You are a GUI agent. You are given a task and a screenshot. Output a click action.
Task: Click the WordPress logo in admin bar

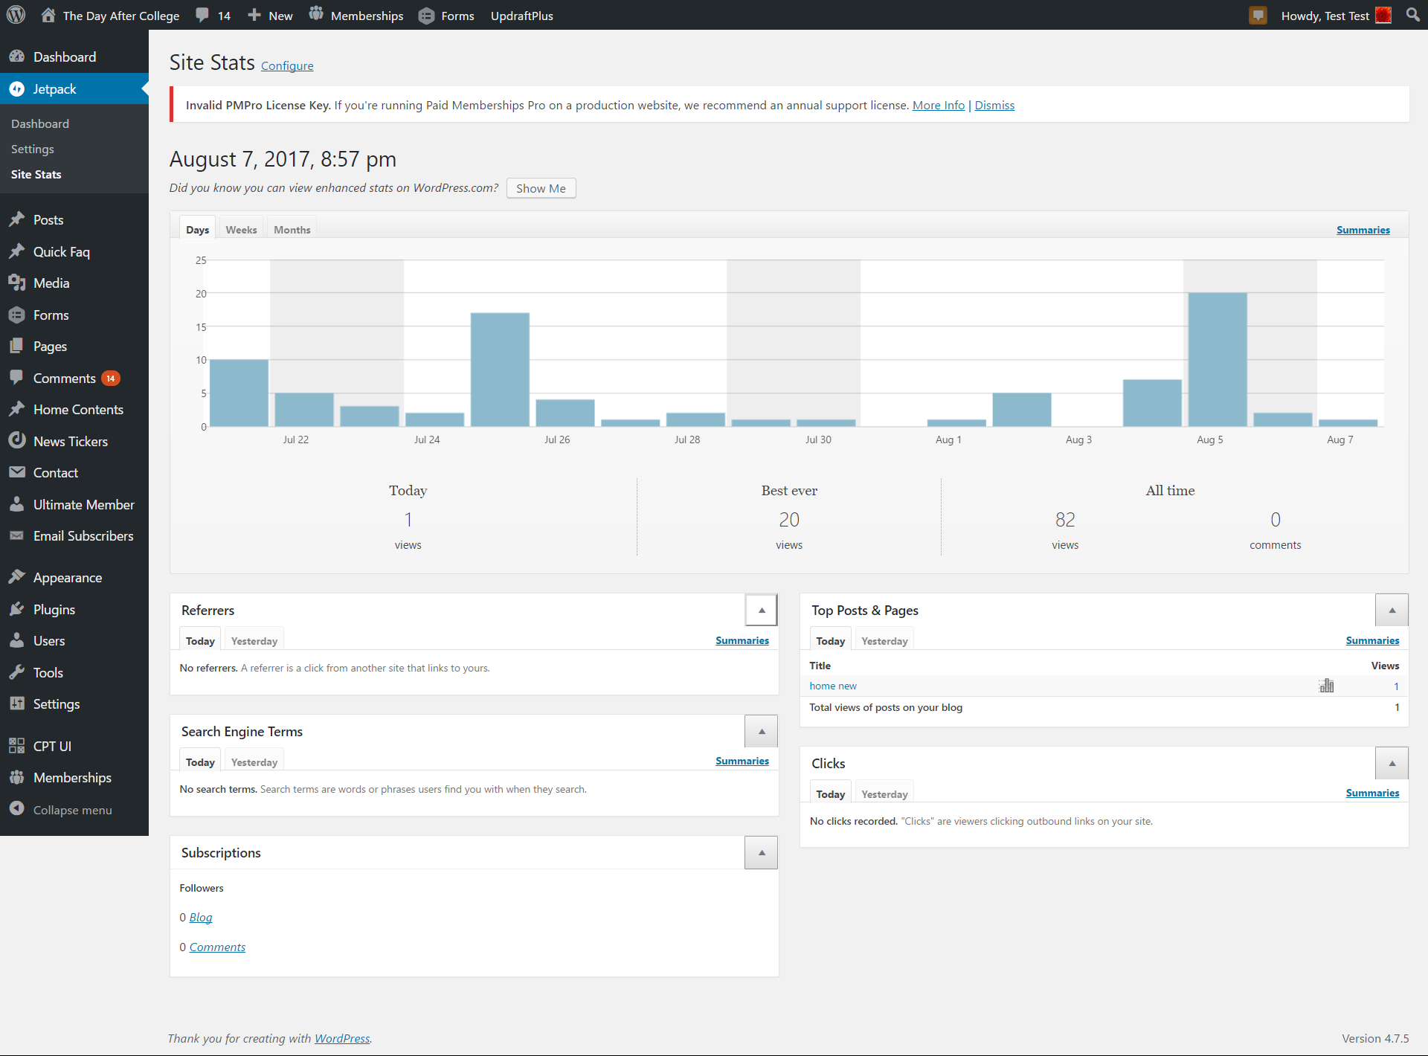coord(16,15)
